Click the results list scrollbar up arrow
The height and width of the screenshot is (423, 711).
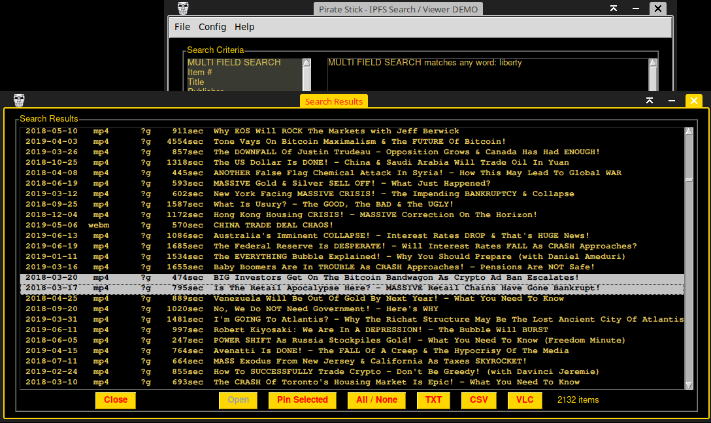(689, 131)
